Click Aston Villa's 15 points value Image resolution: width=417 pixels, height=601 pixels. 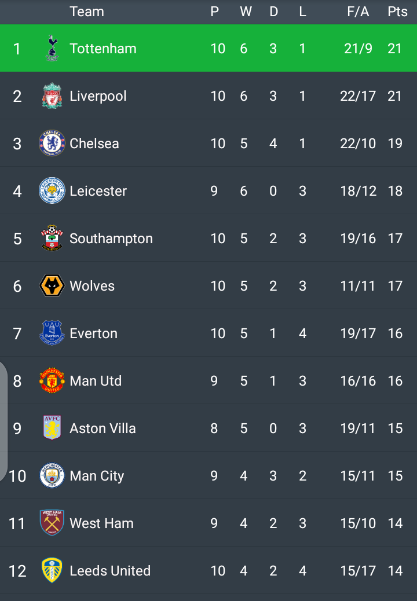point(395,428)
